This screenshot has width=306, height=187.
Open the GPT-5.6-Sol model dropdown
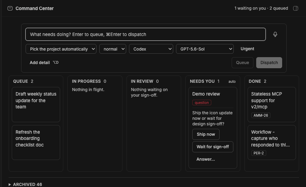click(205, 49)
